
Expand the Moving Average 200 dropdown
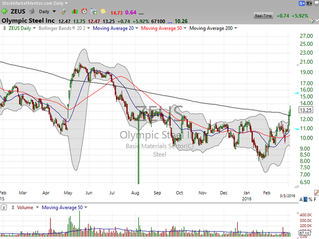tap(236, 28)
